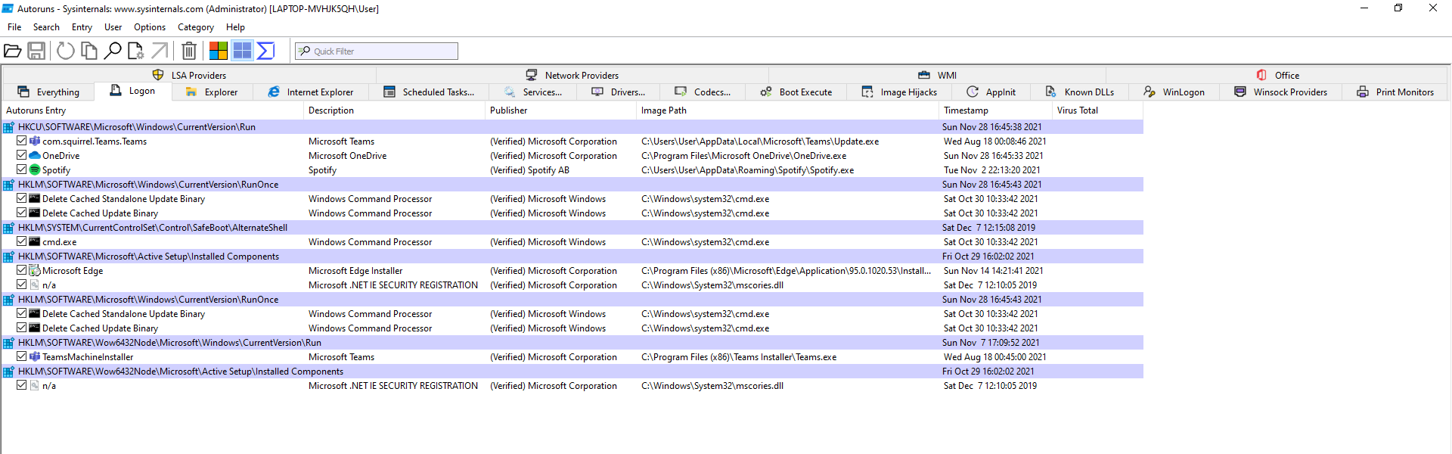Open the LSA Providers tab
Screen dimensions: 1452x454
189,75
